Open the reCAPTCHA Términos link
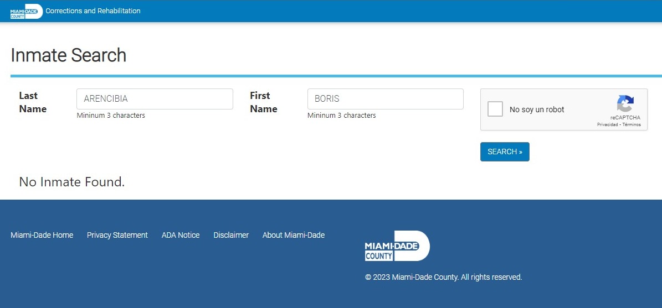The image size is (662, 308). coord(632,125)
